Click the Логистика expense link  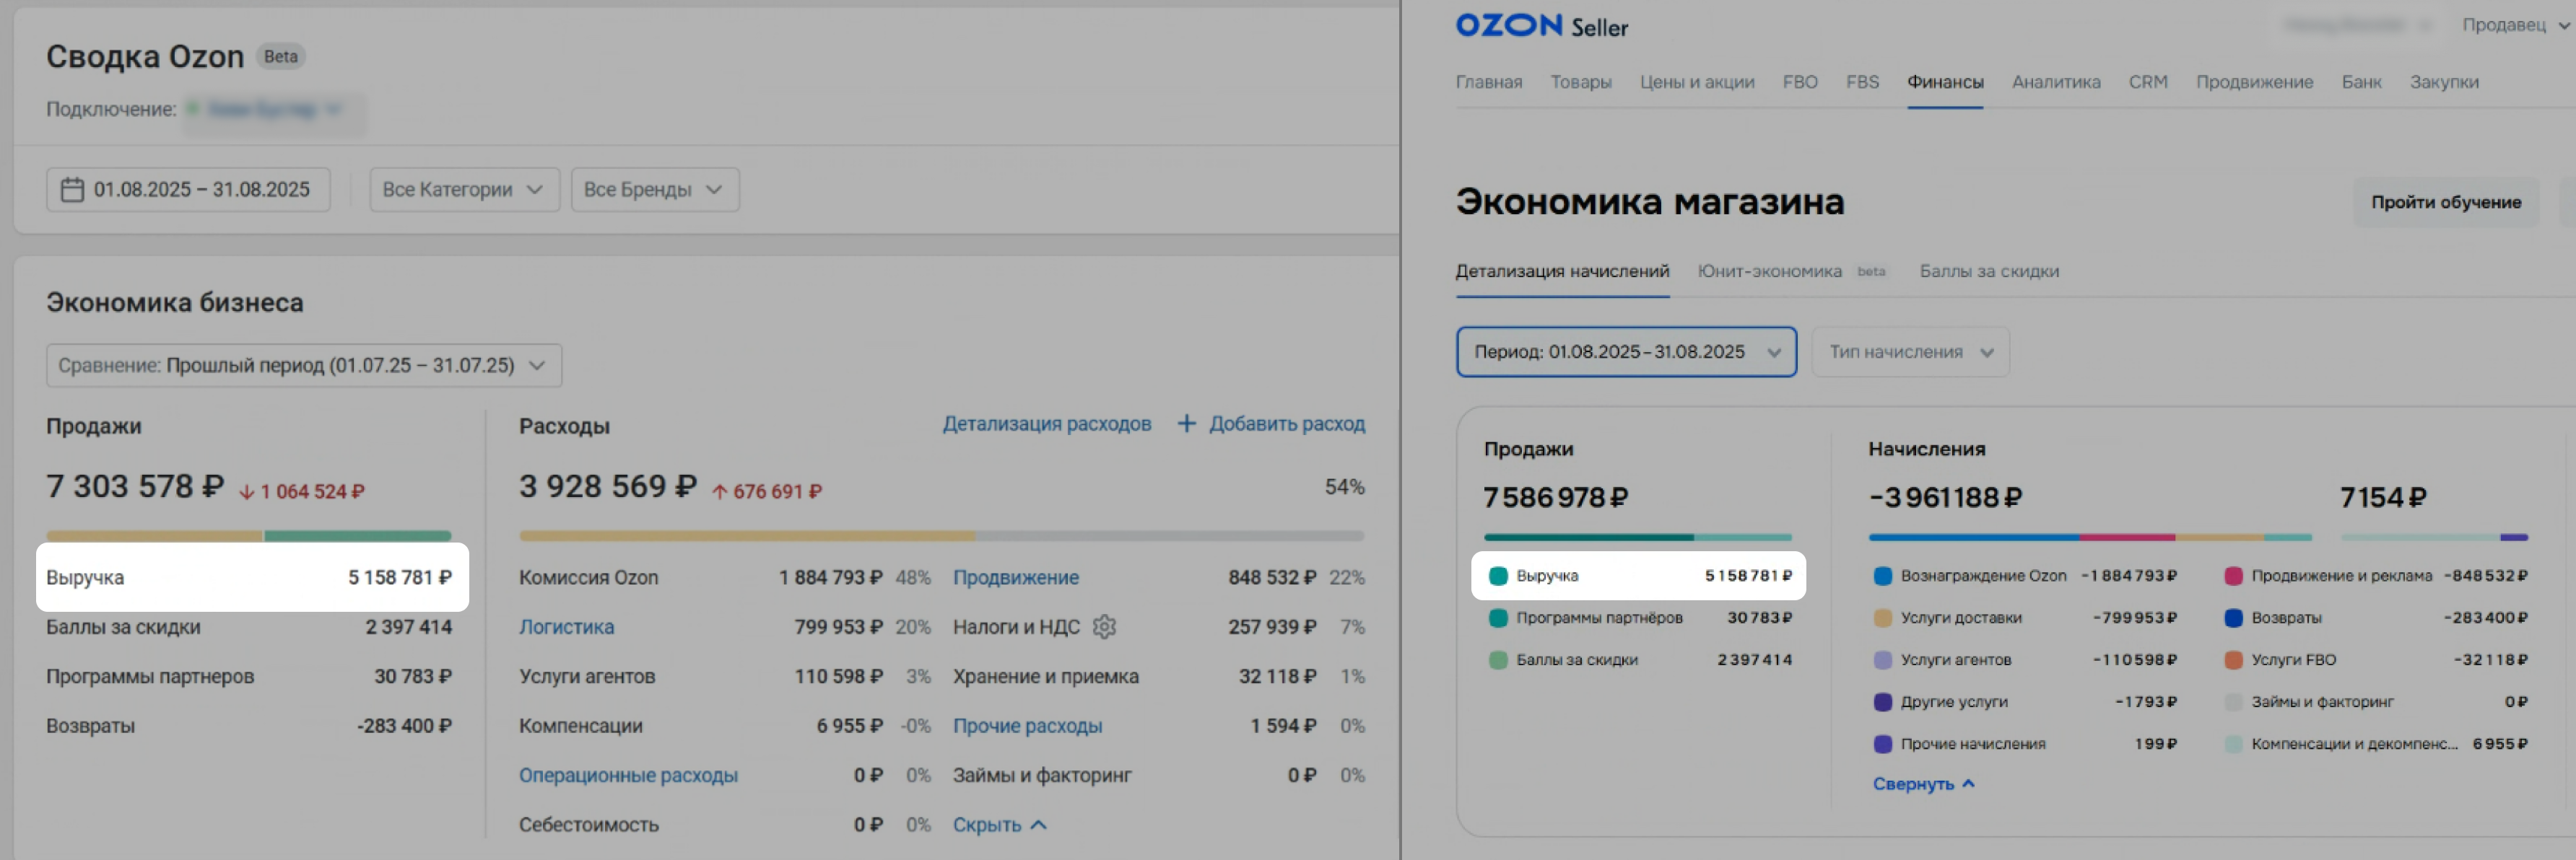coord(566,627)
